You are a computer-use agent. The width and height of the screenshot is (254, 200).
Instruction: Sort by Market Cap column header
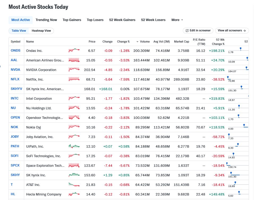tap(181, 42)
